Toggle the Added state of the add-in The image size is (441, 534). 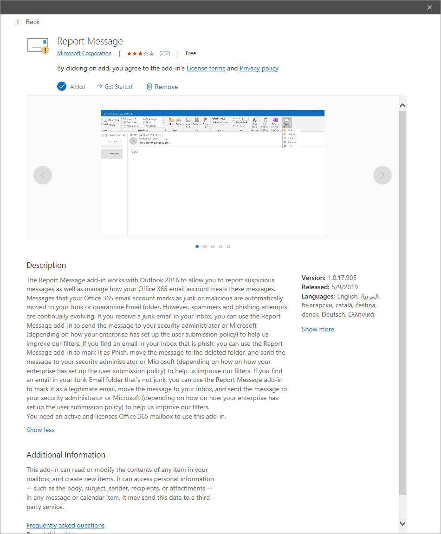click(x=71, y=86)
